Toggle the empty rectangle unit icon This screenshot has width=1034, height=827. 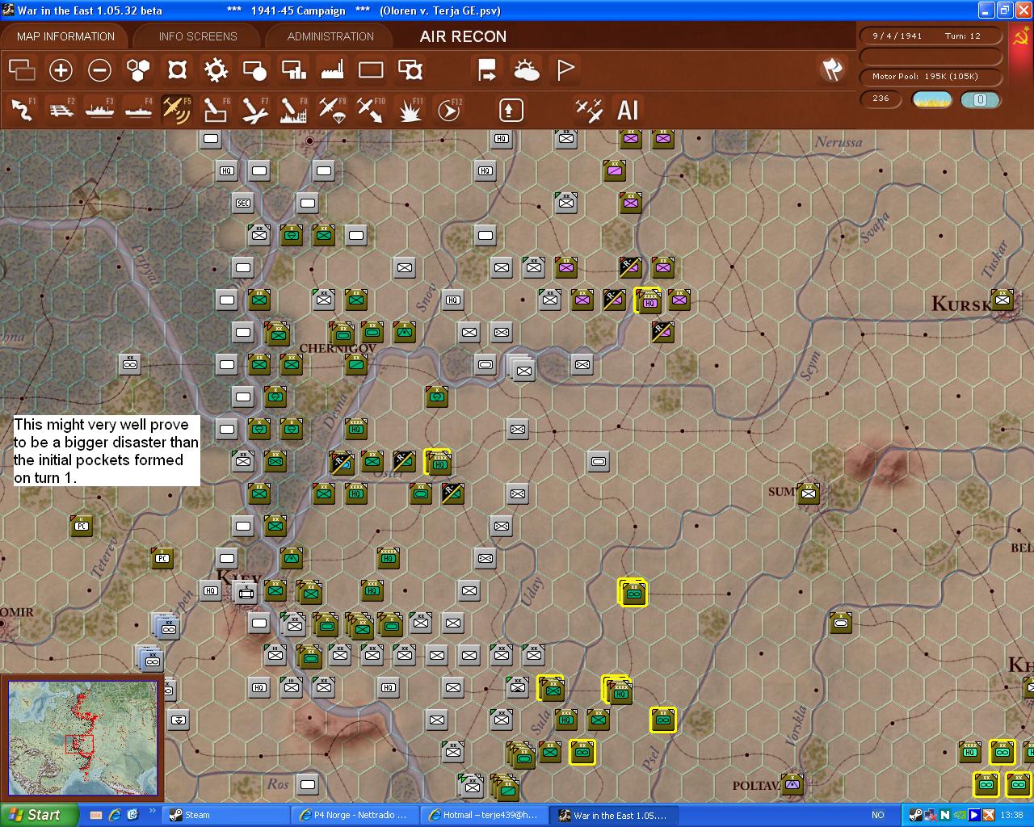(x=371, y=70)
